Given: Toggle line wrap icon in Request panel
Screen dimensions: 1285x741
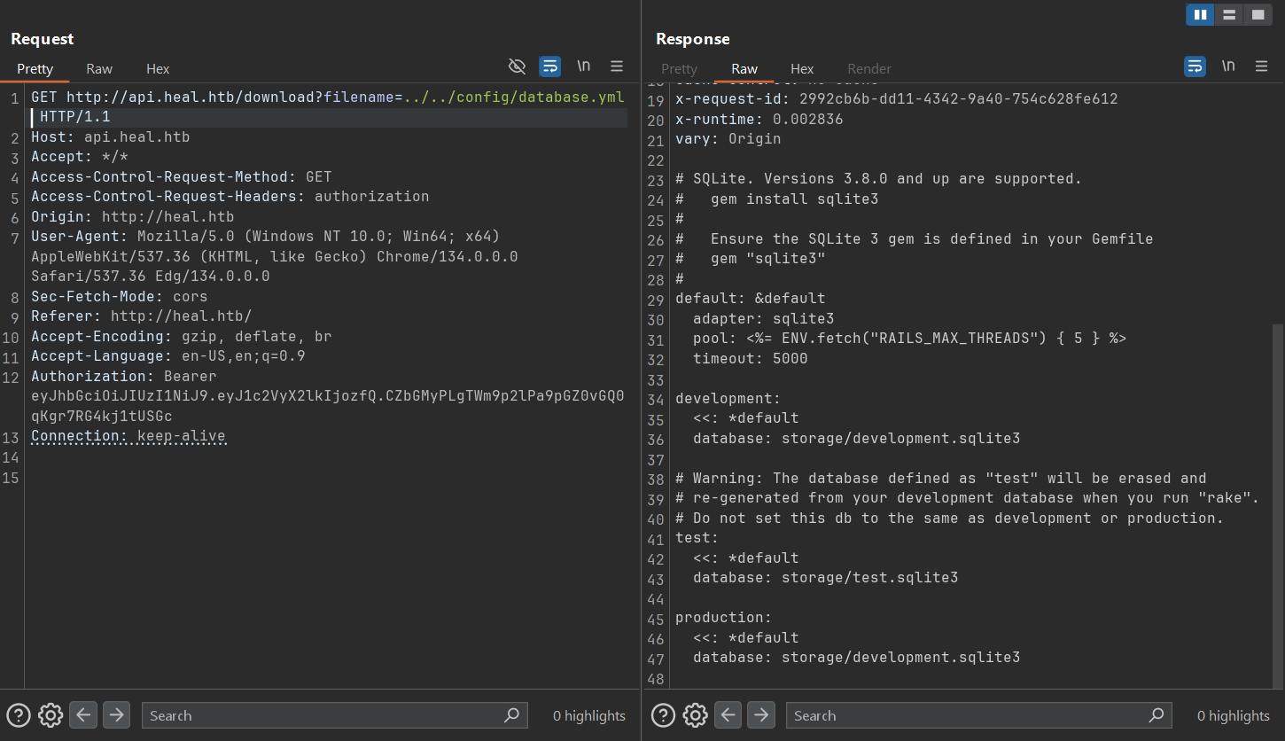Looking at the screenshot, I should tap(550, 66).
